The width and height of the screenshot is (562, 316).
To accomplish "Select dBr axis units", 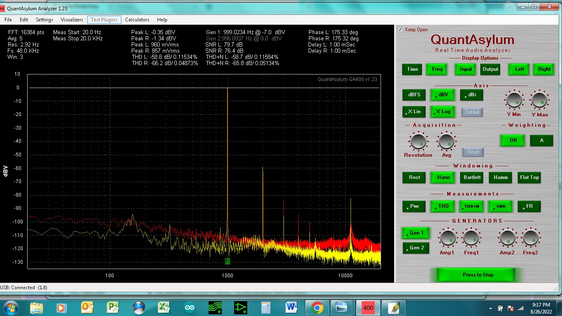I will [x=471, y=95].
